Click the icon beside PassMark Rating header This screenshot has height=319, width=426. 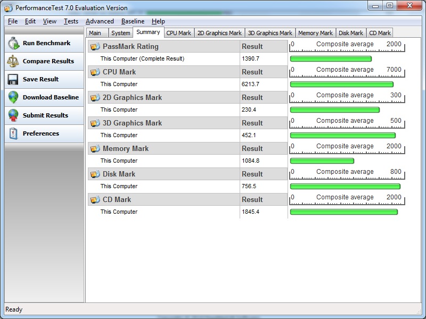tap(95, 47)
